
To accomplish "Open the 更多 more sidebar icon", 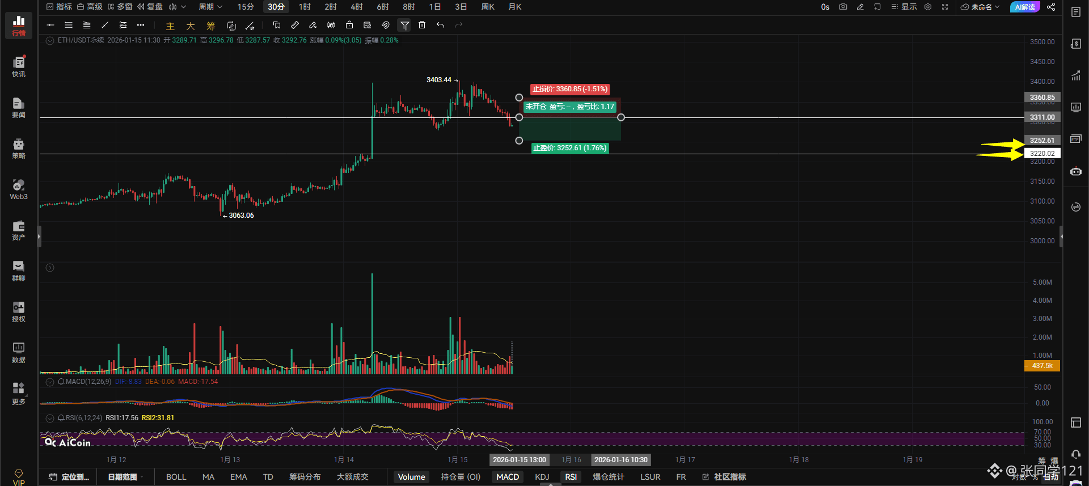I will tap(19, 393).
